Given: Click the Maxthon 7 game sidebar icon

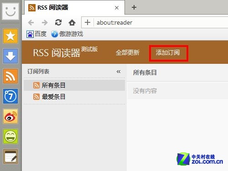Looking at the screenshot, I should pyautogui.click(x=10, y=96).
